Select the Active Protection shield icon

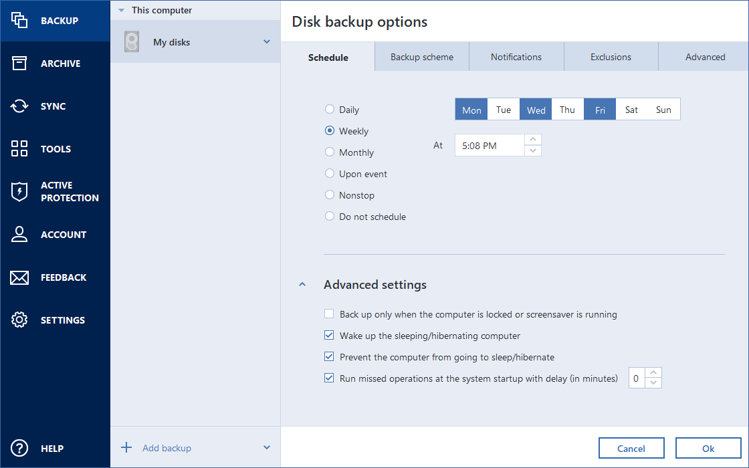(x=19, y=192)
